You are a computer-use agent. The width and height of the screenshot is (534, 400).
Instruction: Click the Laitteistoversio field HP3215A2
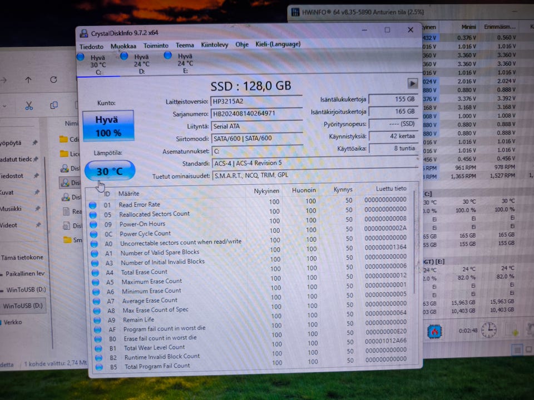256,101
